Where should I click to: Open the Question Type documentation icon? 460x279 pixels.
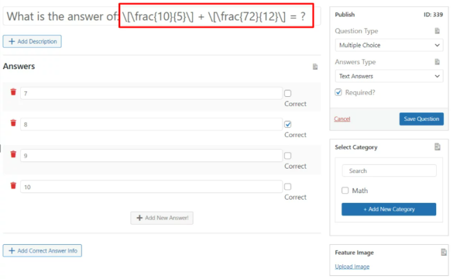click(437, 31)
